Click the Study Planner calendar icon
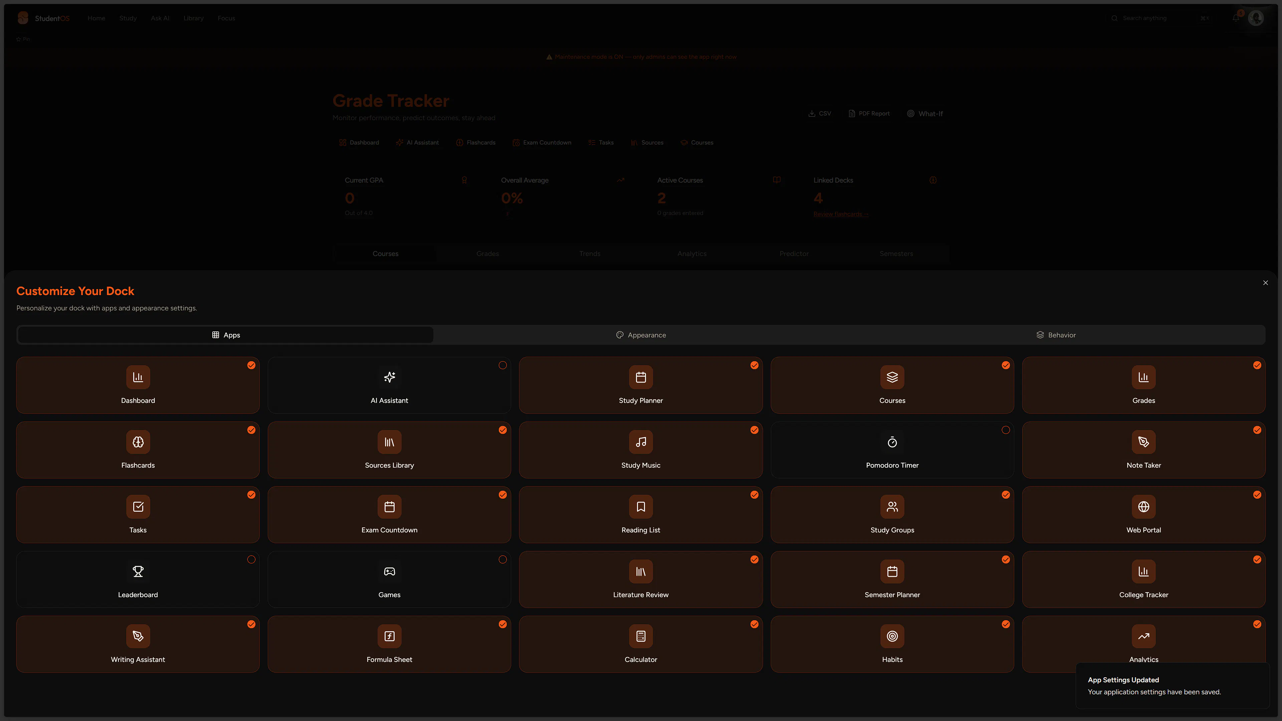This screenshot has height=721, width=1282. (641, 377)
